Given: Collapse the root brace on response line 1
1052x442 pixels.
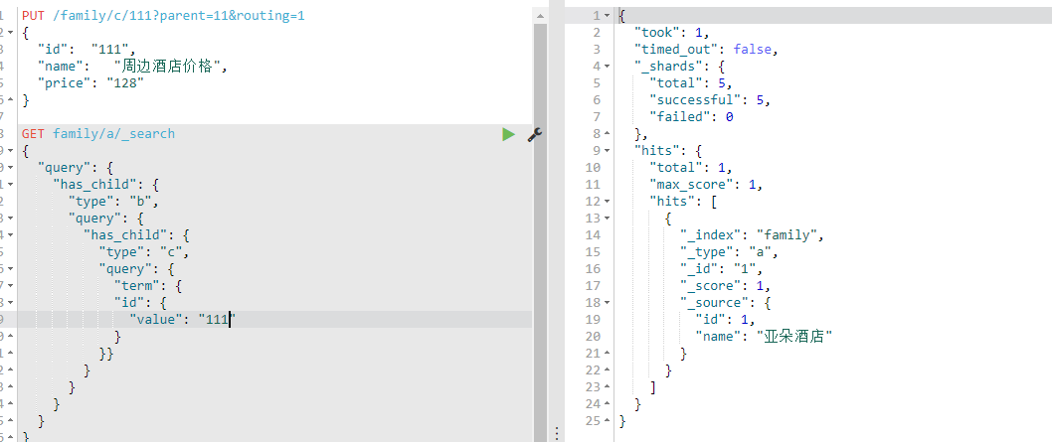Looking at the screenshot, I should pos(608,16).
